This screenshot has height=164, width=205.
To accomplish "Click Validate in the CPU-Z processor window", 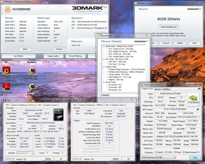I will (48, 159).
